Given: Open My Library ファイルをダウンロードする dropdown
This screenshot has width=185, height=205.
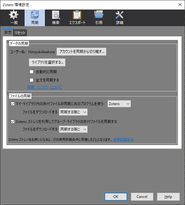Looking at the screenshot, I should 73,112.
